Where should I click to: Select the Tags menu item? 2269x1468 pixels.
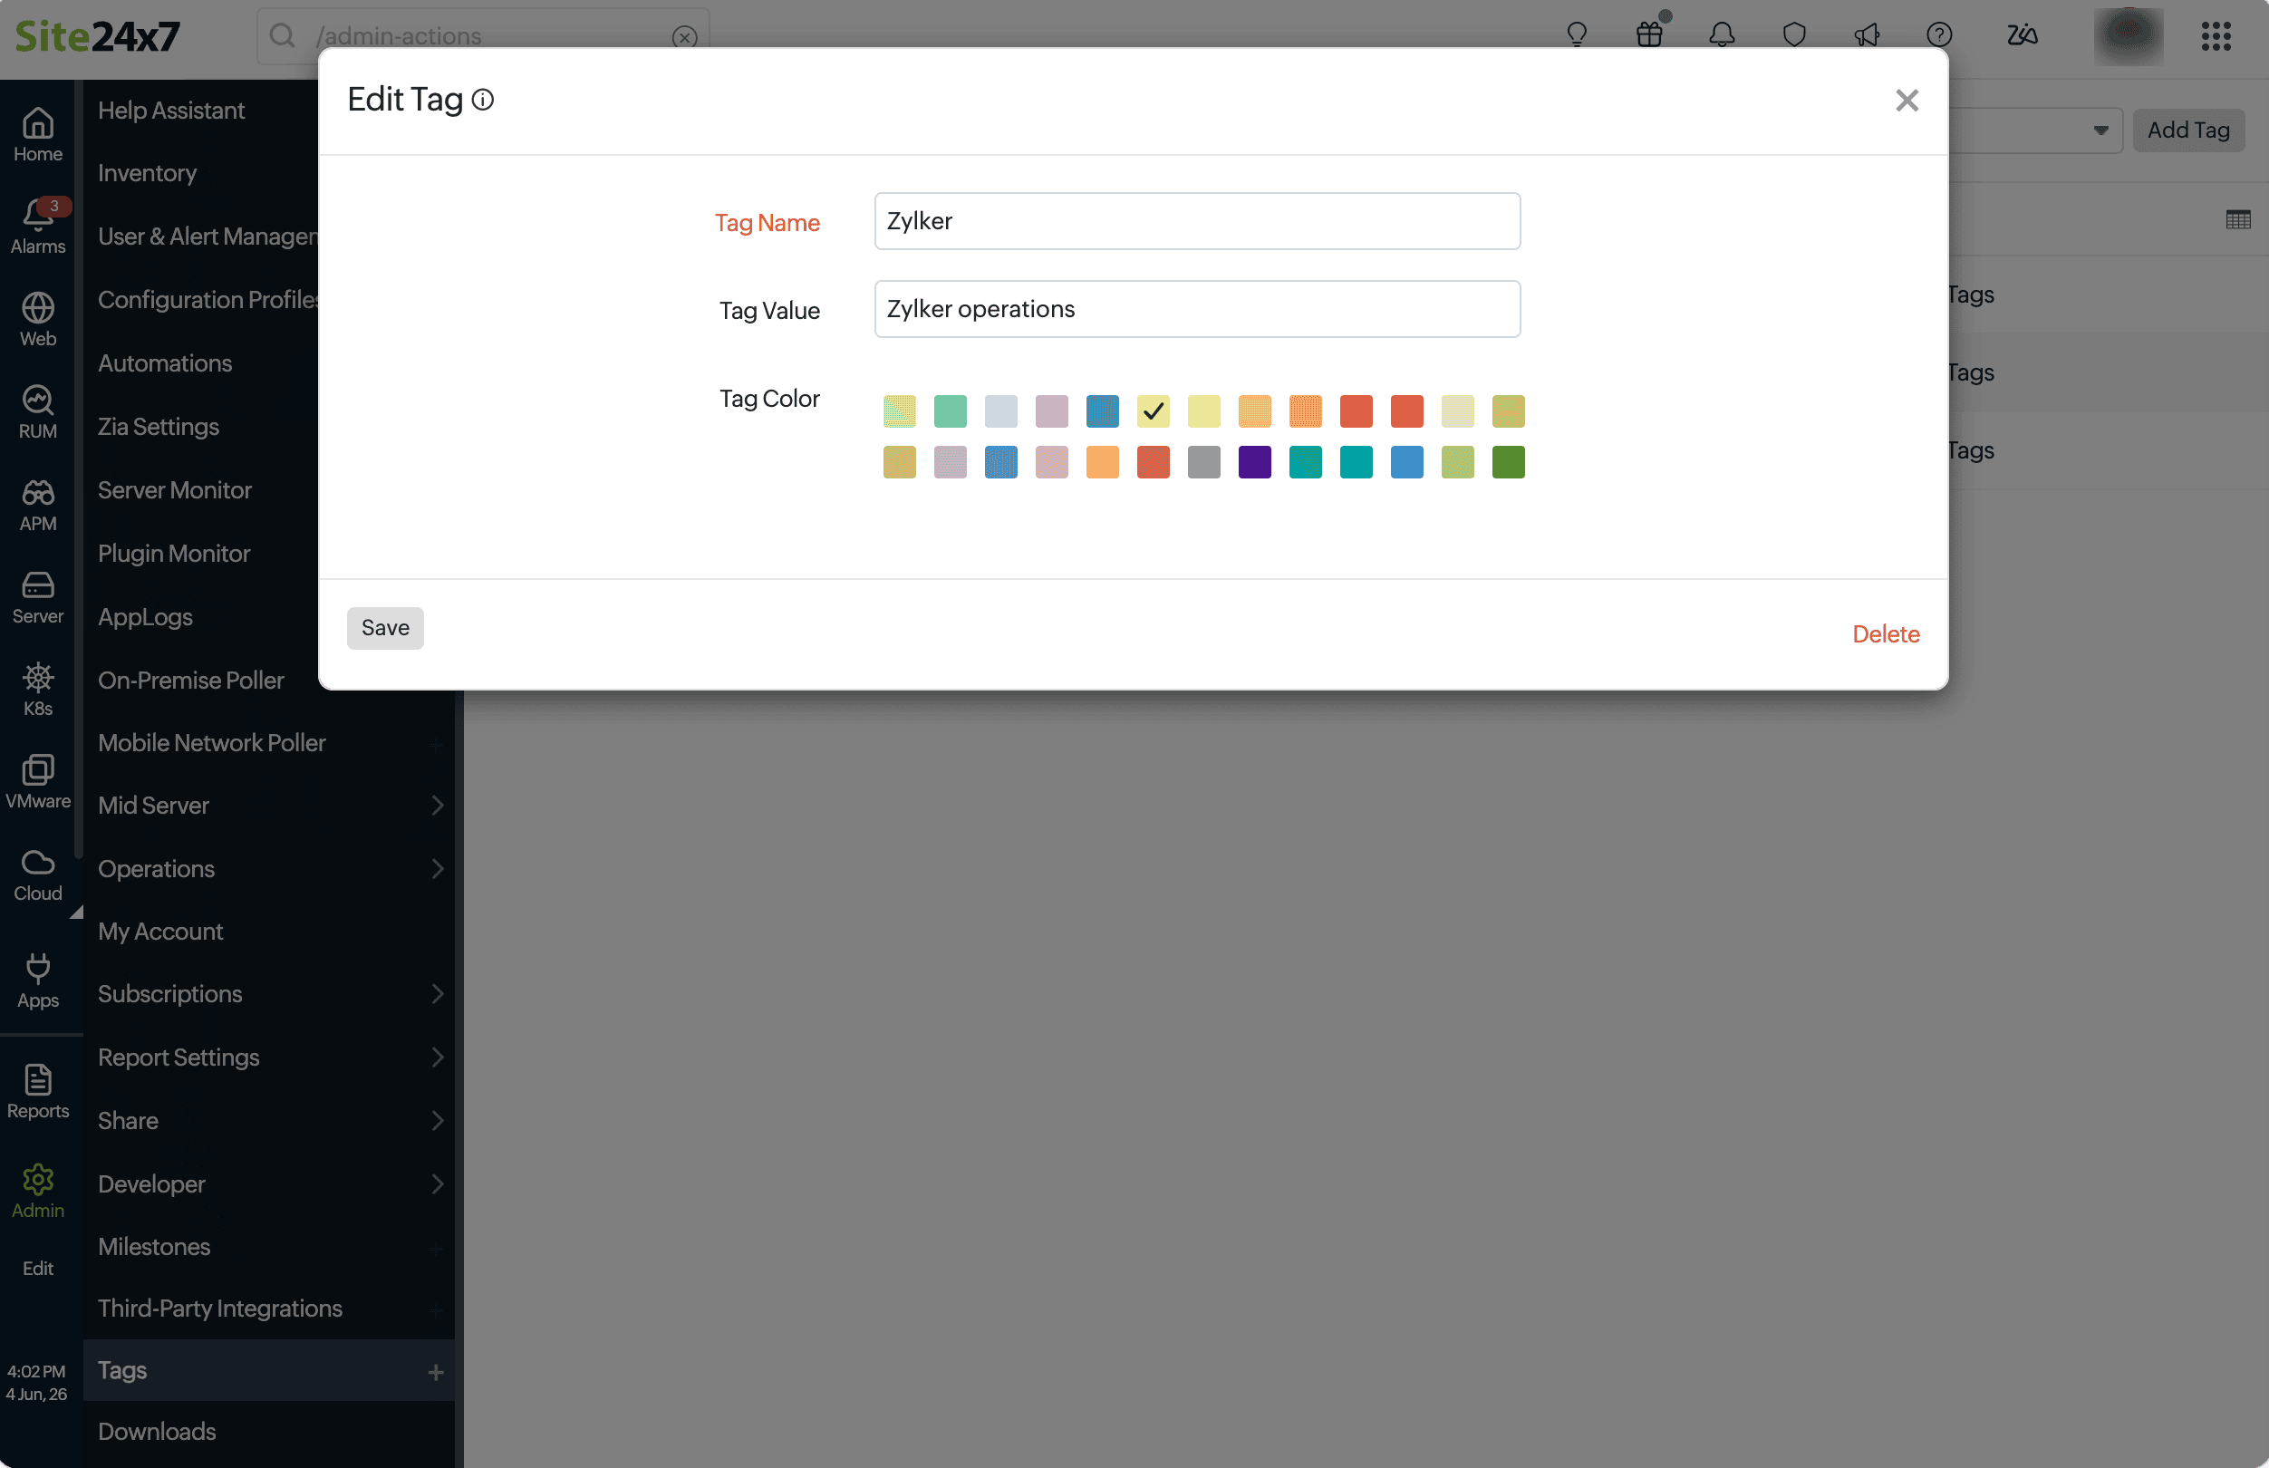click(269, 1371)
